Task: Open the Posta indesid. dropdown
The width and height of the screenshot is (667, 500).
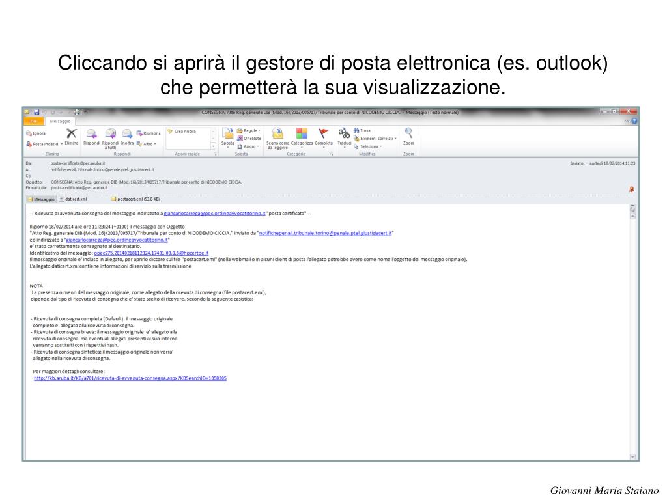Action: [44, 144]
